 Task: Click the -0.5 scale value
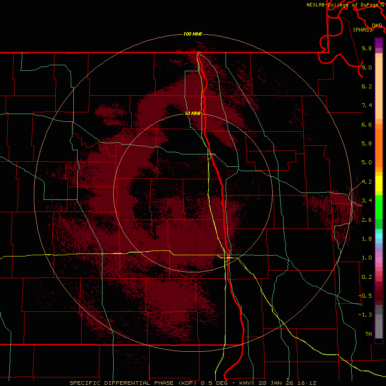click(x=365, y=296)
